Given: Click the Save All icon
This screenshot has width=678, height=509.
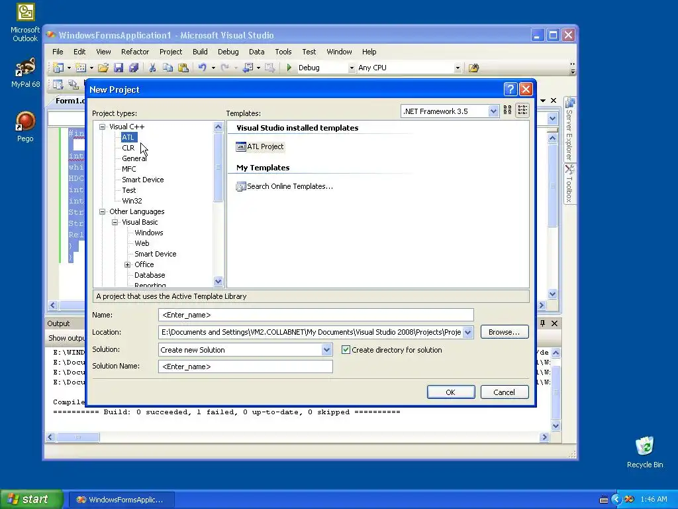Looking at the screenshot, I should tap(134, 68).
